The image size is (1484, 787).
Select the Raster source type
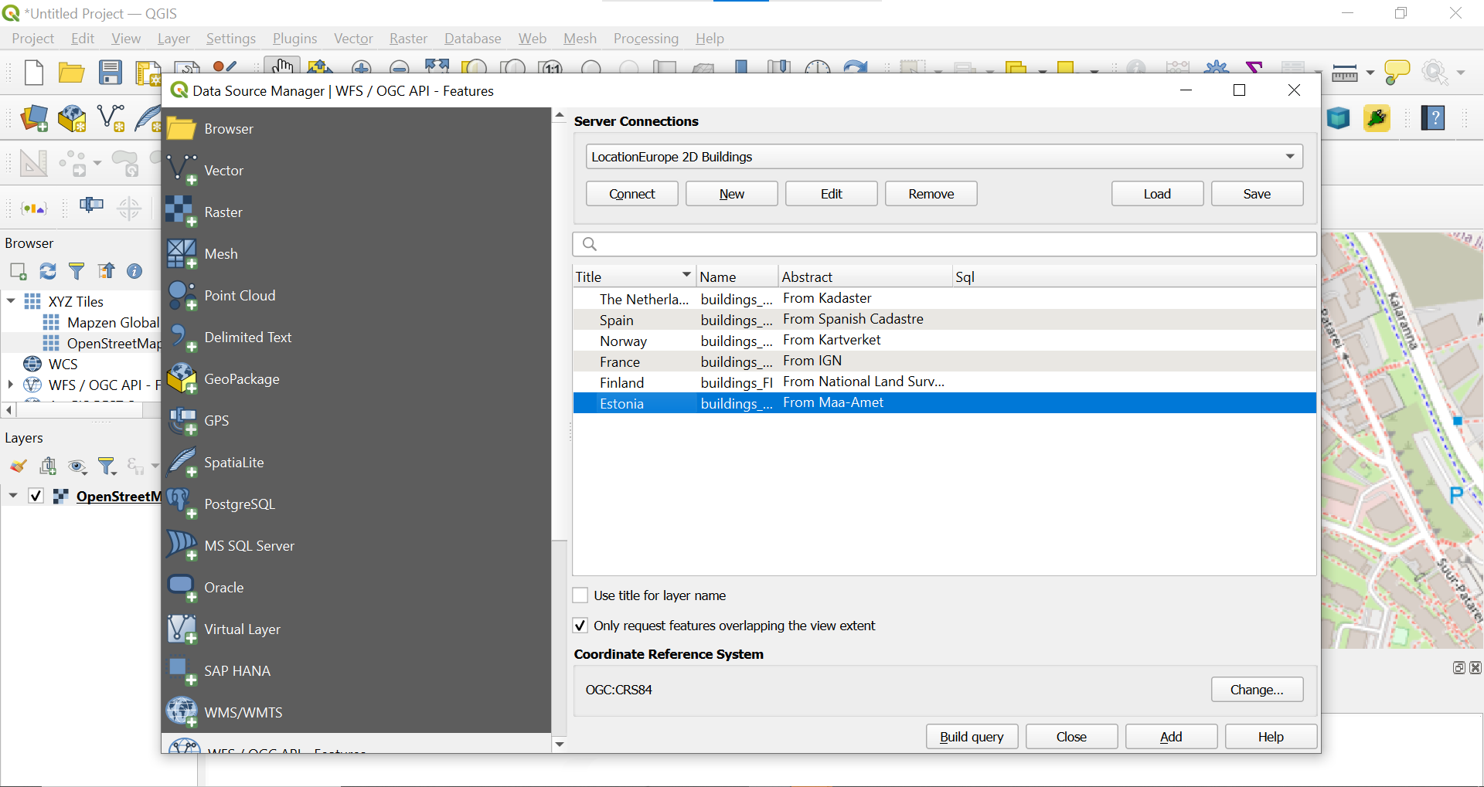356,212
